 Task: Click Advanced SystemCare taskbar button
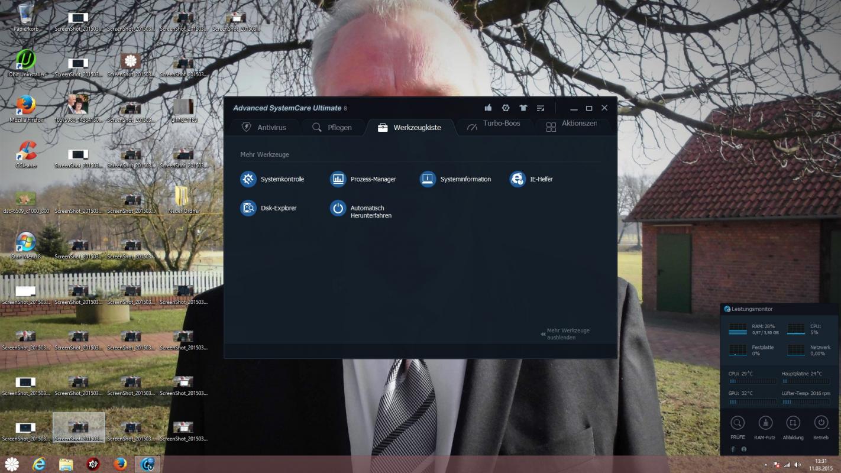pyautogui.click(x=147, y=464)
